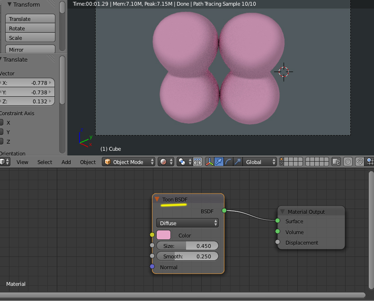Screen dimensions: 374x301
Task: Click the blue Normal input socket
Action: coord(152,266)
